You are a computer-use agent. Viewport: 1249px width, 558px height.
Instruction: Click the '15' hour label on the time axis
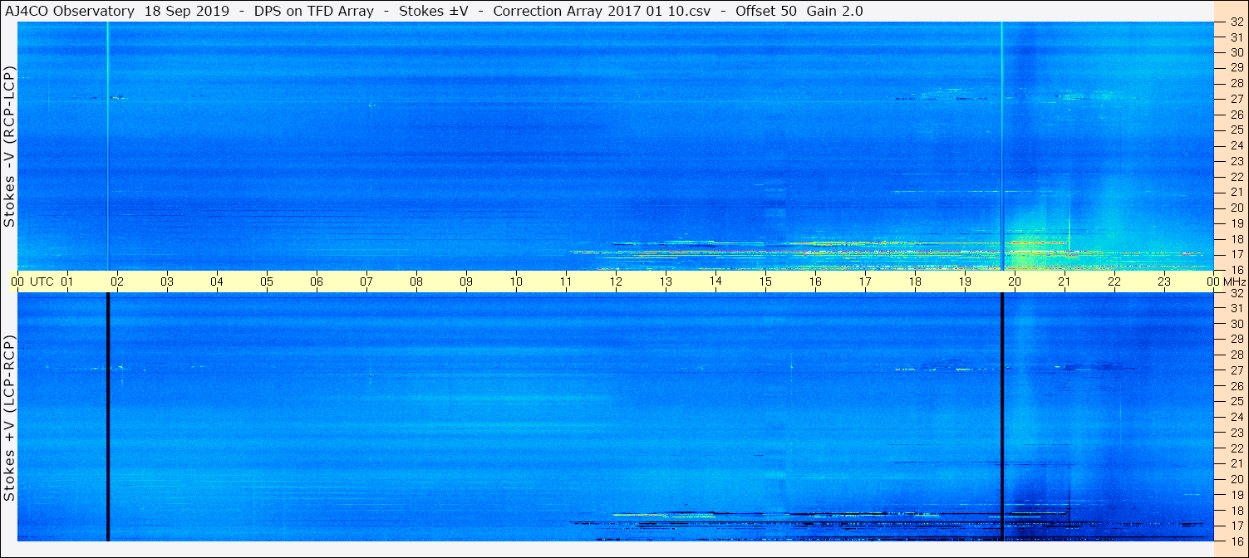[765, 281]
